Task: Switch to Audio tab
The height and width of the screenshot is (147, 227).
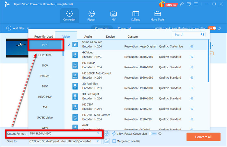Action: point(88,37)
